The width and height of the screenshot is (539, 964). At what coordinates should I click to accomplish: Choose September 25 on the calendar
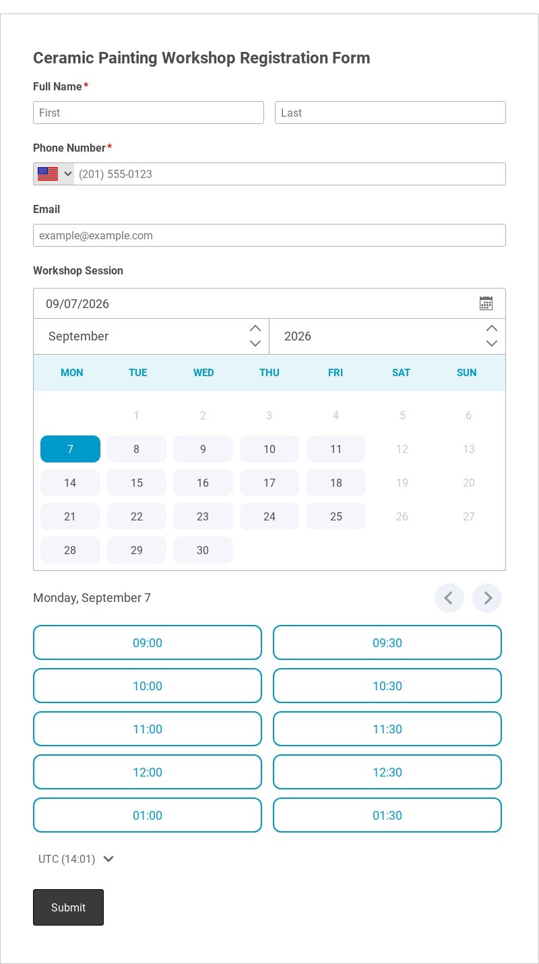336,516
